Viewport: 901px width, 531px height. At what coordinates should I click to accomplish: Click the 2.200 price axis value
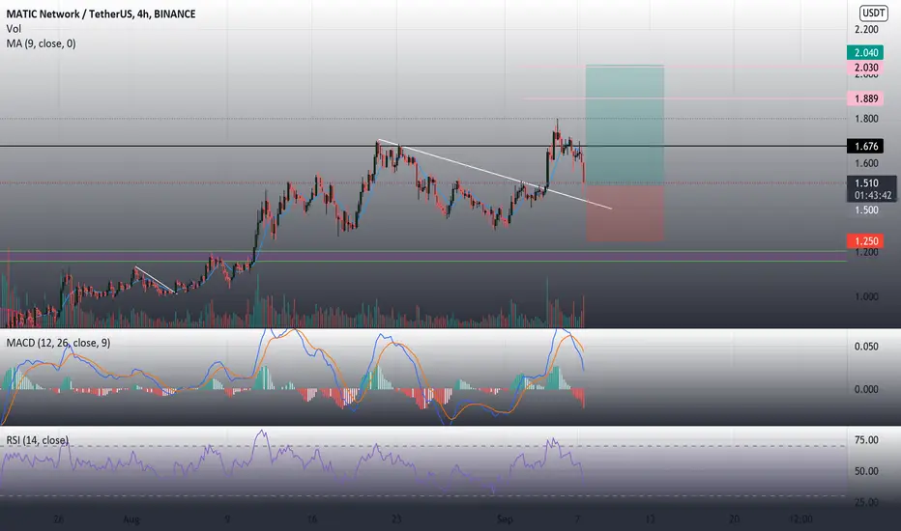tap(866, 29)
